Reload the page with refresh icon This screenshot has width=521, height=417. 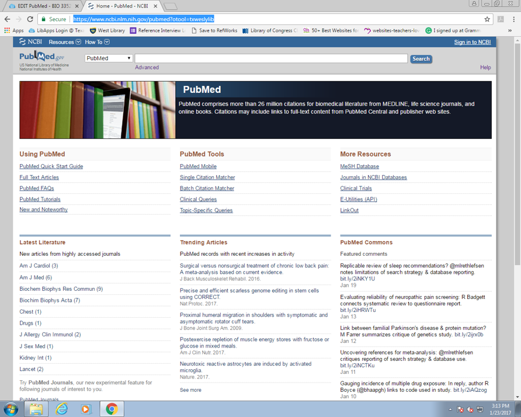(x=30, y=19)
